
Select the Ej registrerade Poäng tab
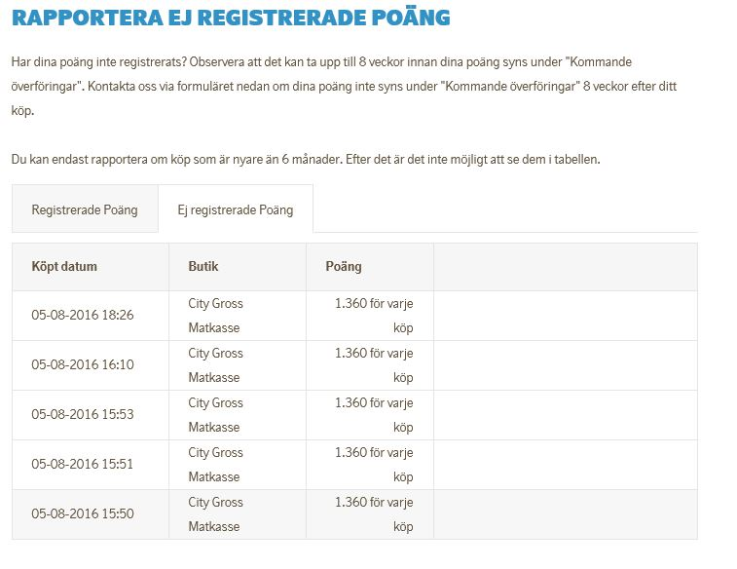pos(235,209)
